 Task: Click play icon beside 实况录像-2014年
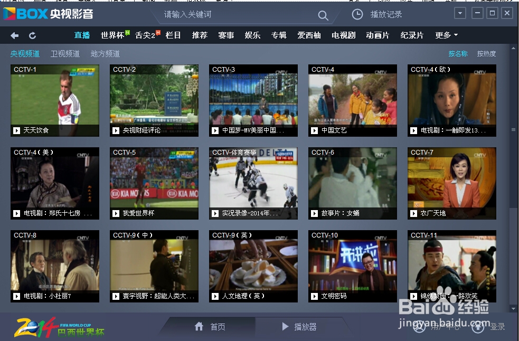[x=215, y=214]
